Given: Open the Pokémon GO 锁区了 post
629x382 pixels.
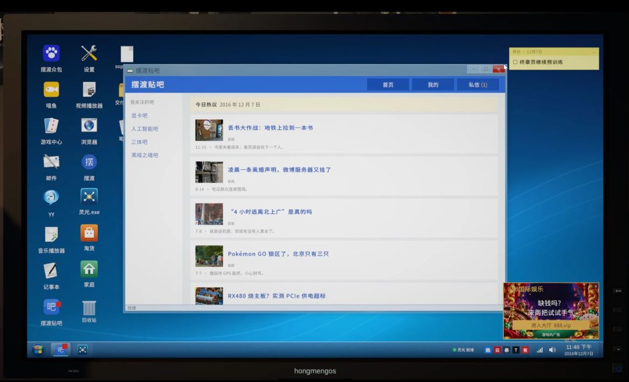Looking at the screenshot, I should 278,254.
